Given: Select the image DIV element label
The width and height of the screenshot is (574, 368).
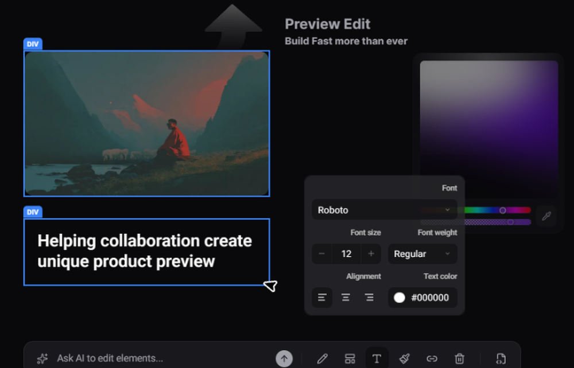Looking at the screenshot, I should (33, 44).
